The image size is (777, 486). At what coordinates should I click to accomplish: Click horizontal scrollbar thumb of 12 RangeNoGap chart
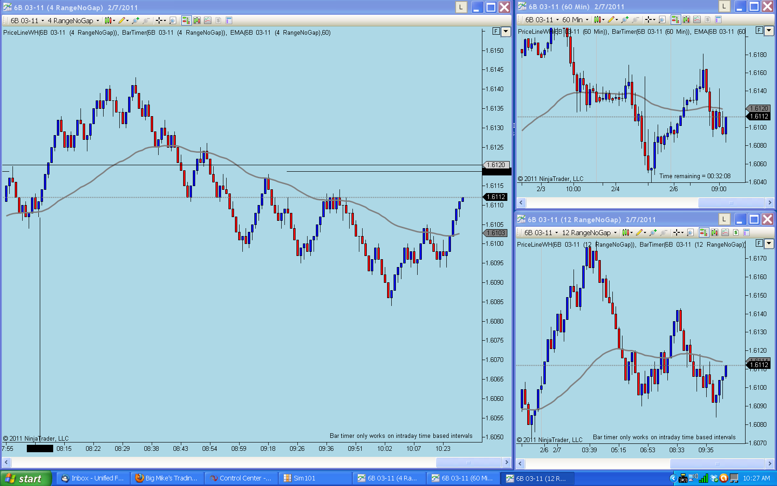[717, 464]
